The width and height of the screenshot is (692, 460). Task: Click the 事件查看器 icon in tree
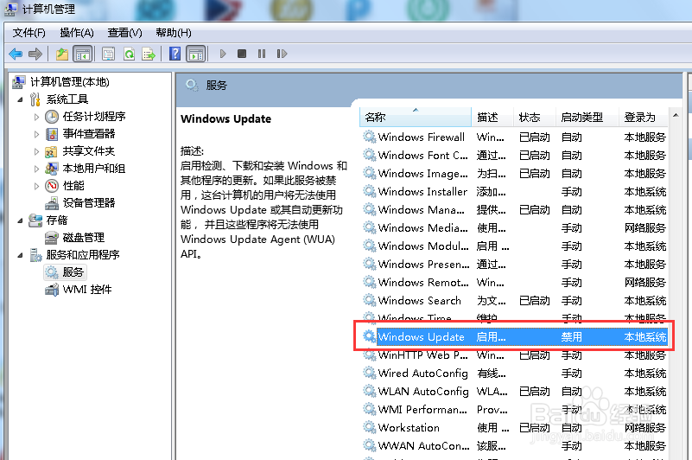[x=52, y=134]
